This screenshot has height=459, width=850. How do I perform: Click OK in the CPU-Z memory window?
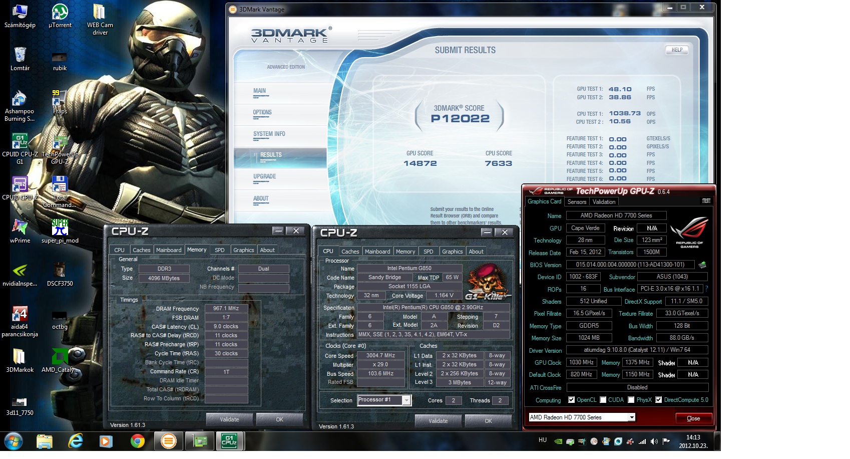[x=279, y=419]
